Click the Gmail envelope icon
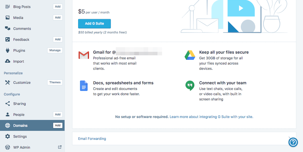303x152 pixels. pos(84,55)
